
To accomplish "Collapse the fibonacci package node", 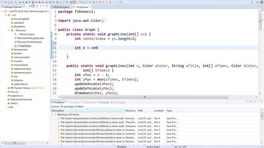I will [x=9, y=30].
